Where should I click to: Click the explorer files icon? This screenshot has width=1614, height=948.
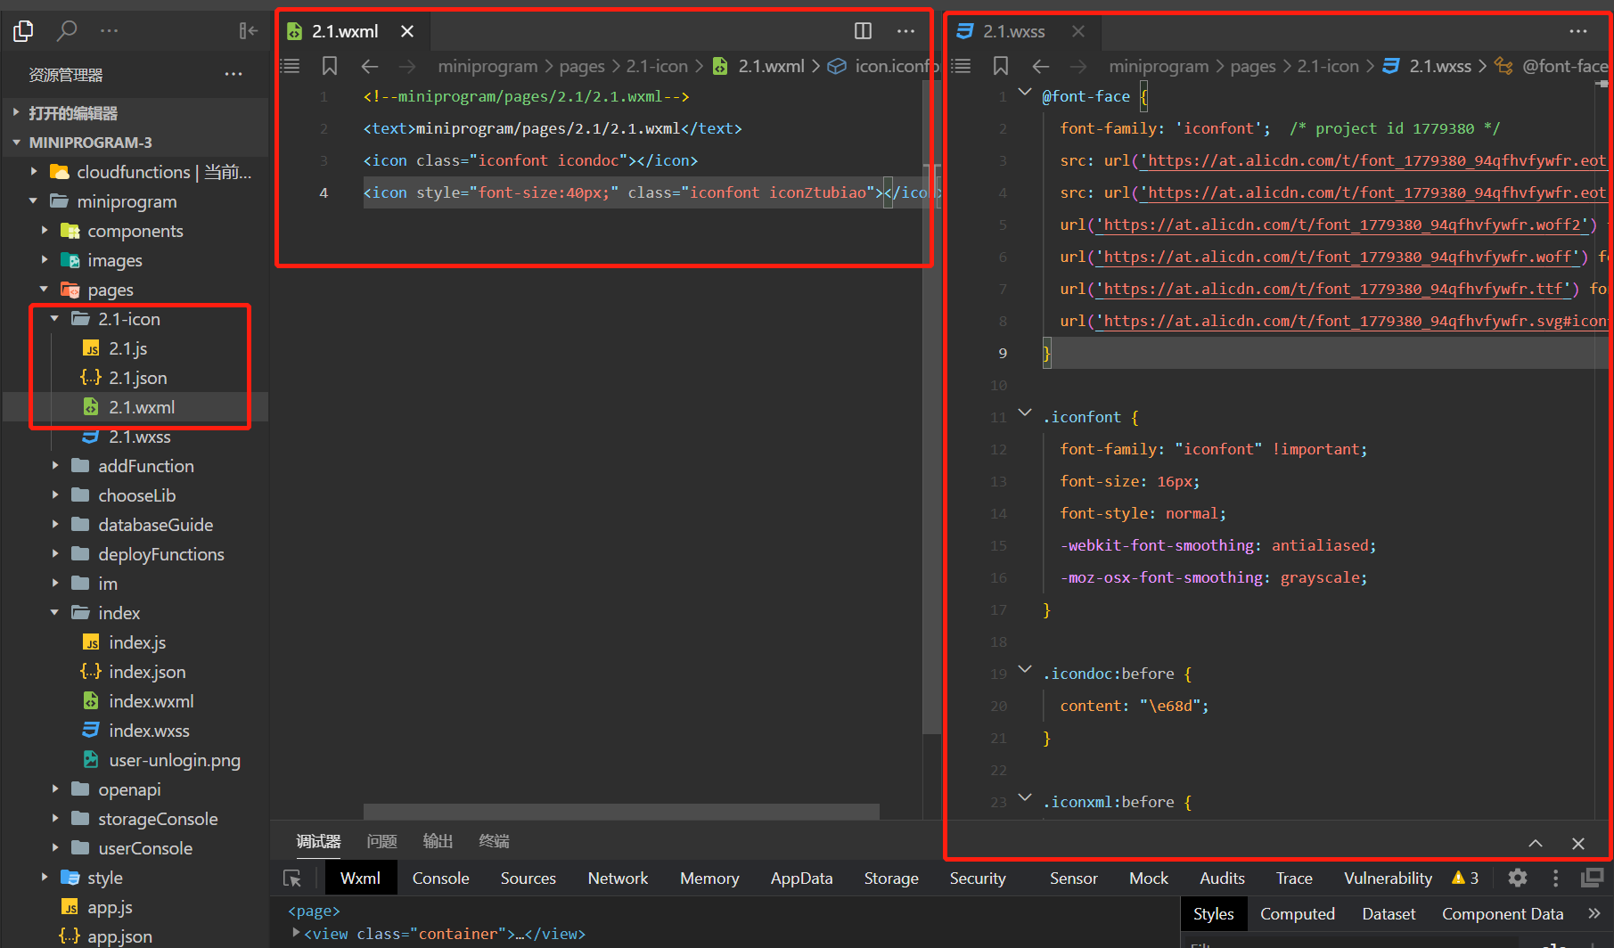click(24, 31)
